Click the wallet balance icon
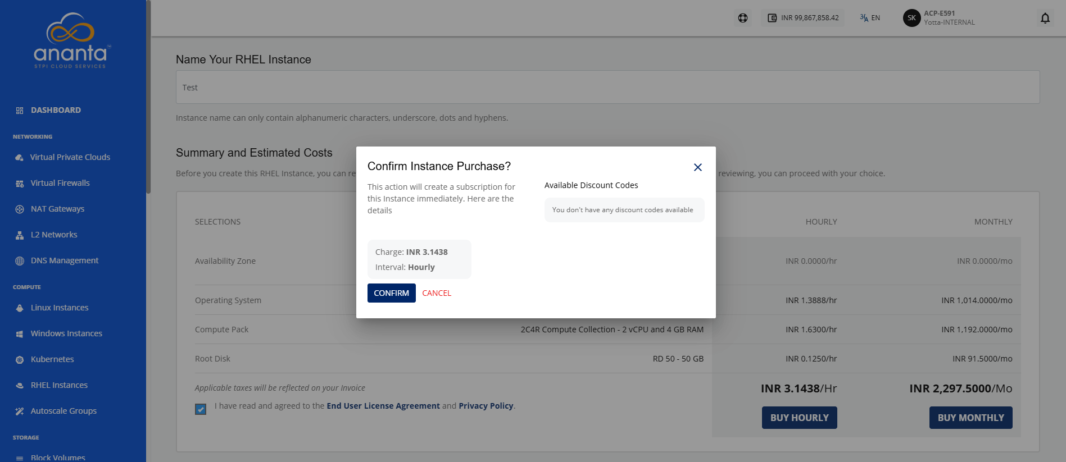Image resolution: width=1066 pixels, height=462 pixels. click(773, 18)
